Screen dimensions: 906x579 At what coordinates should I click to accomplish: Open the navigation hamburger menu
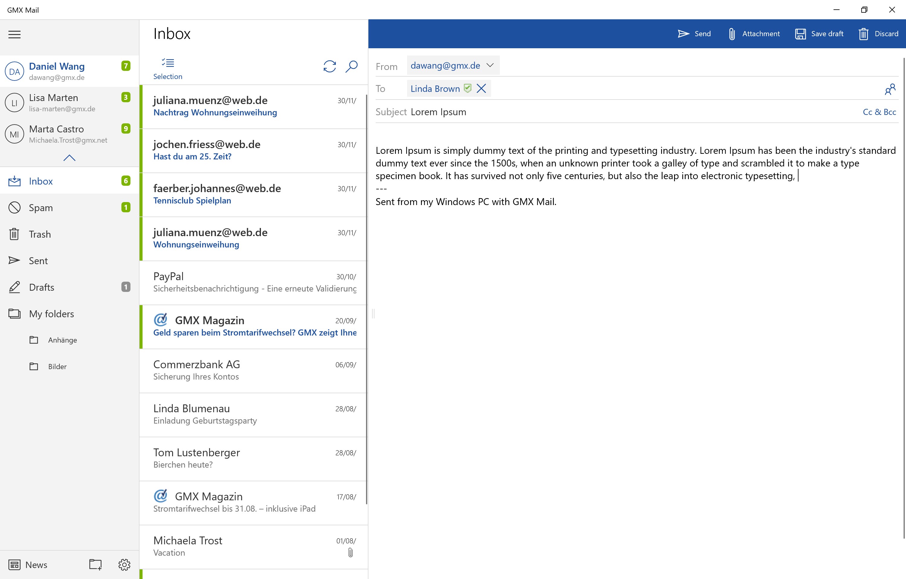tap(14, 34)
